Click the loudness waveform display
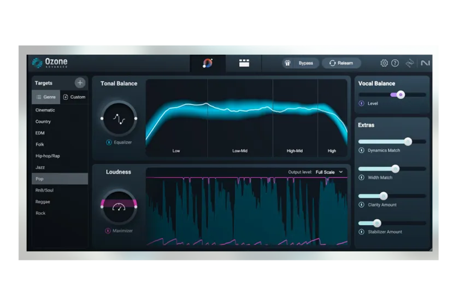This screenshot has width=459, height=306. 247,211
